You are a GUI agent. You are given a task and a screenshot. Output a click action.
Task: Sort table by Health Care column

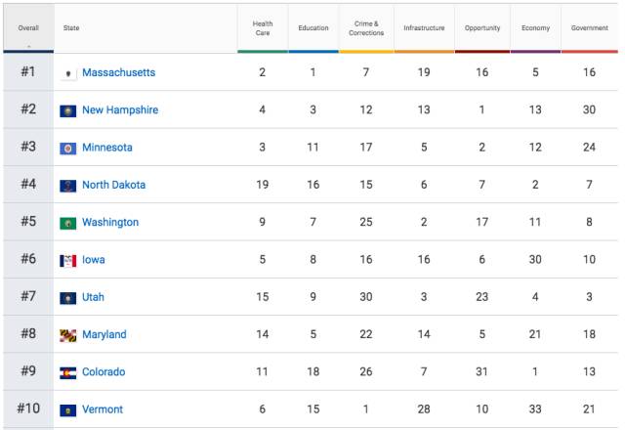pos(263,28)
